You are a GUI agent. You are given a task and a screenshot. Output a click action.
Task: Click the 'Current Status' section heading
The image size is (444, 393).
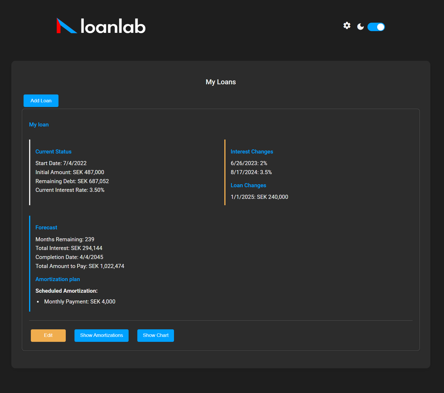[x=53, y=151]
